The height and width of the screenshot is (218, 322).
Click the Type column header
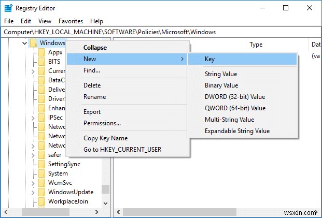277,45
